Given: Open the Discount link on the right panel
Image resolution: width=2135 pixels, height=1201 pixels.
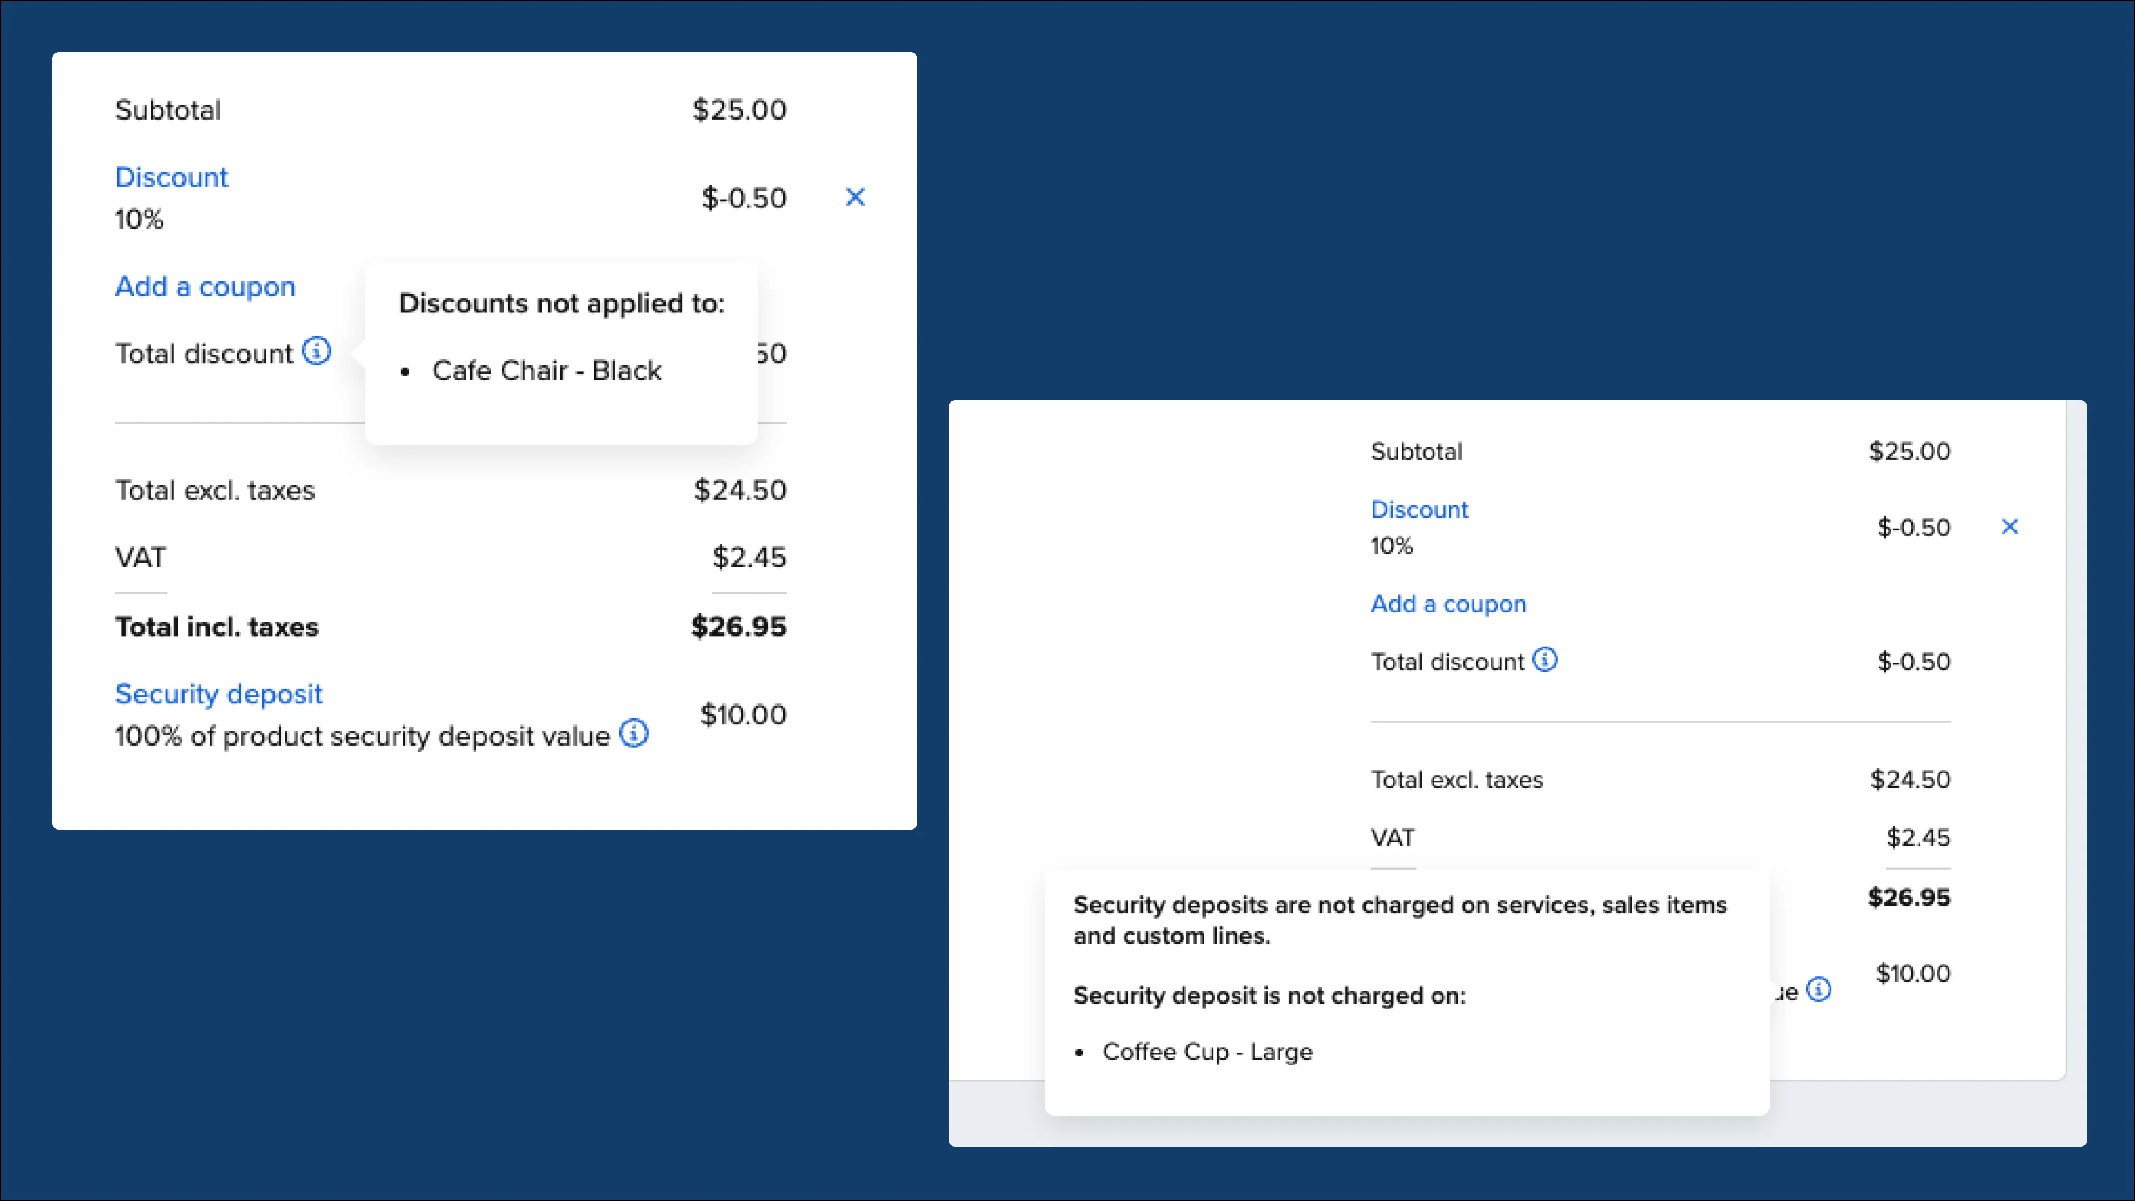Looking at the screenshot, I should coord(1419,509).
